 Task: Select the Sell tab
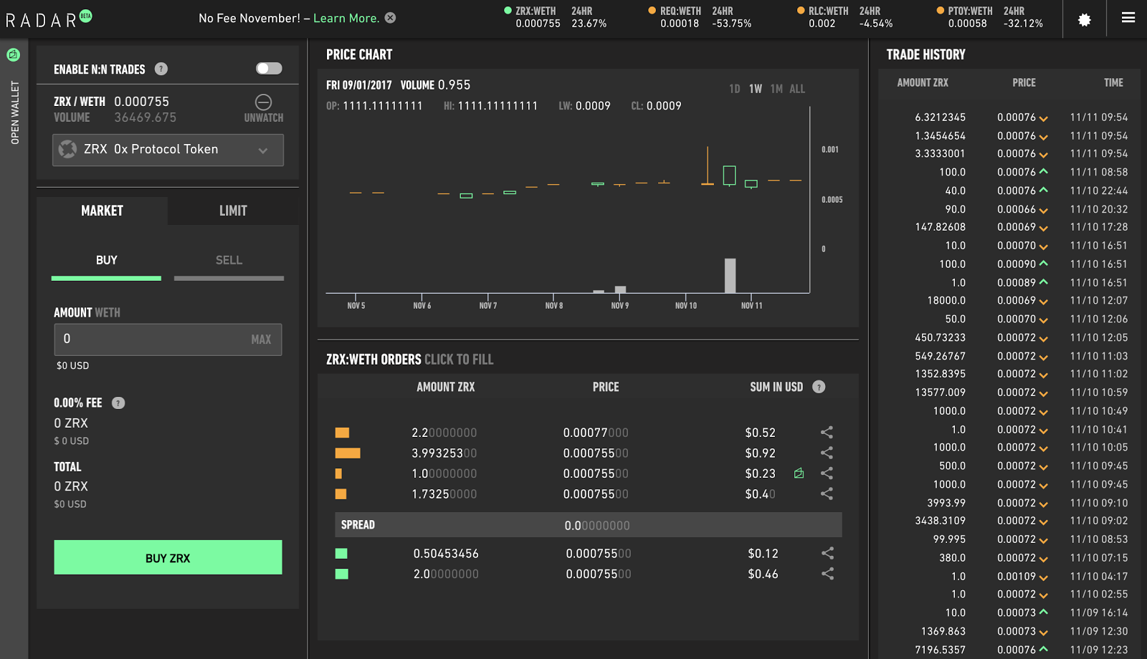[x=229, y=262]
